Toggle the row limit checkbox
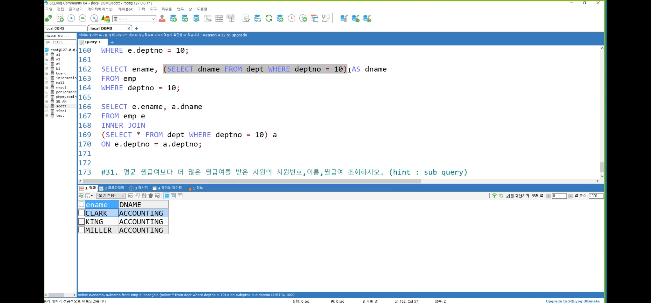Viewport: 651px width, 303px height. (508, 196)
